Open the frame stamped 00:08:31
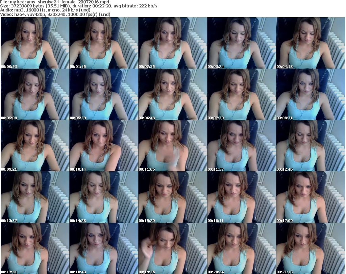 [311, 94]
